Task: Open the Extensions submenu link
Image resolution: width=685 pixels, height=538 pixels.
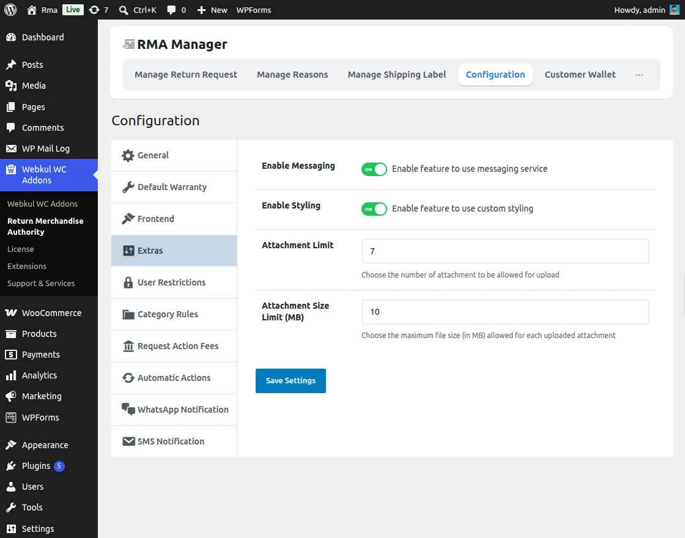Action: click(x=27, y=266)
